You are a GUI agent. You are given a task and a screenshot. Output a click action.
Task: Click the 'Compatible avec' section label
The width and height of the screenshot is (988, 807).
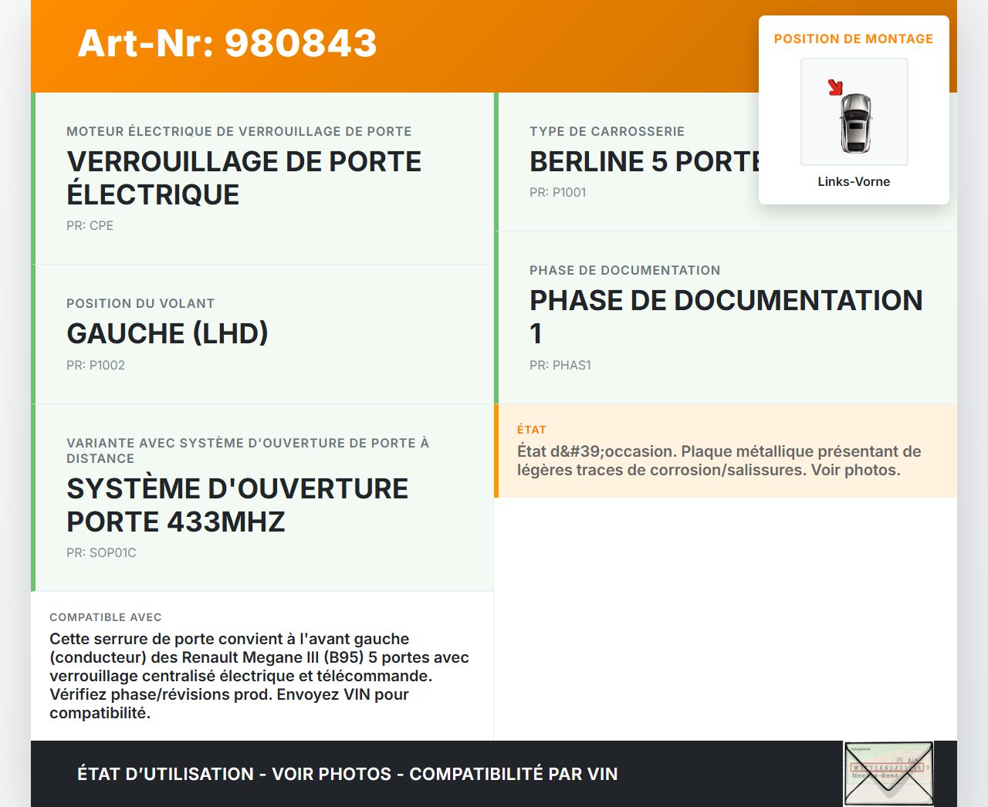(106, 617)
